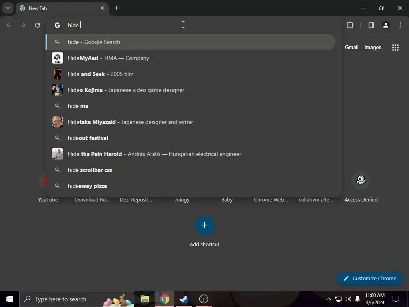The width and height of the screenshot is (409, 307).
Task: Open the notification center icon
Action: (396, 299)
